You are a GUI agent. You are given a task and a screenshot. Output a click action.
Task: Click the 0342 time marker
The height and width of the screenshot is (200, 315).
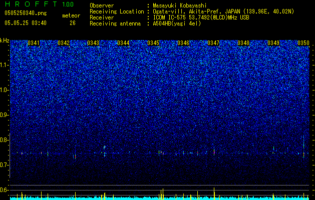tap(64, 43)
